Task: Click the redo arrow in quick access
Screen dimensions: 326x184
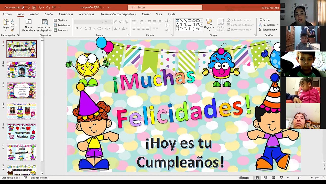Action: tap(48, 8)
